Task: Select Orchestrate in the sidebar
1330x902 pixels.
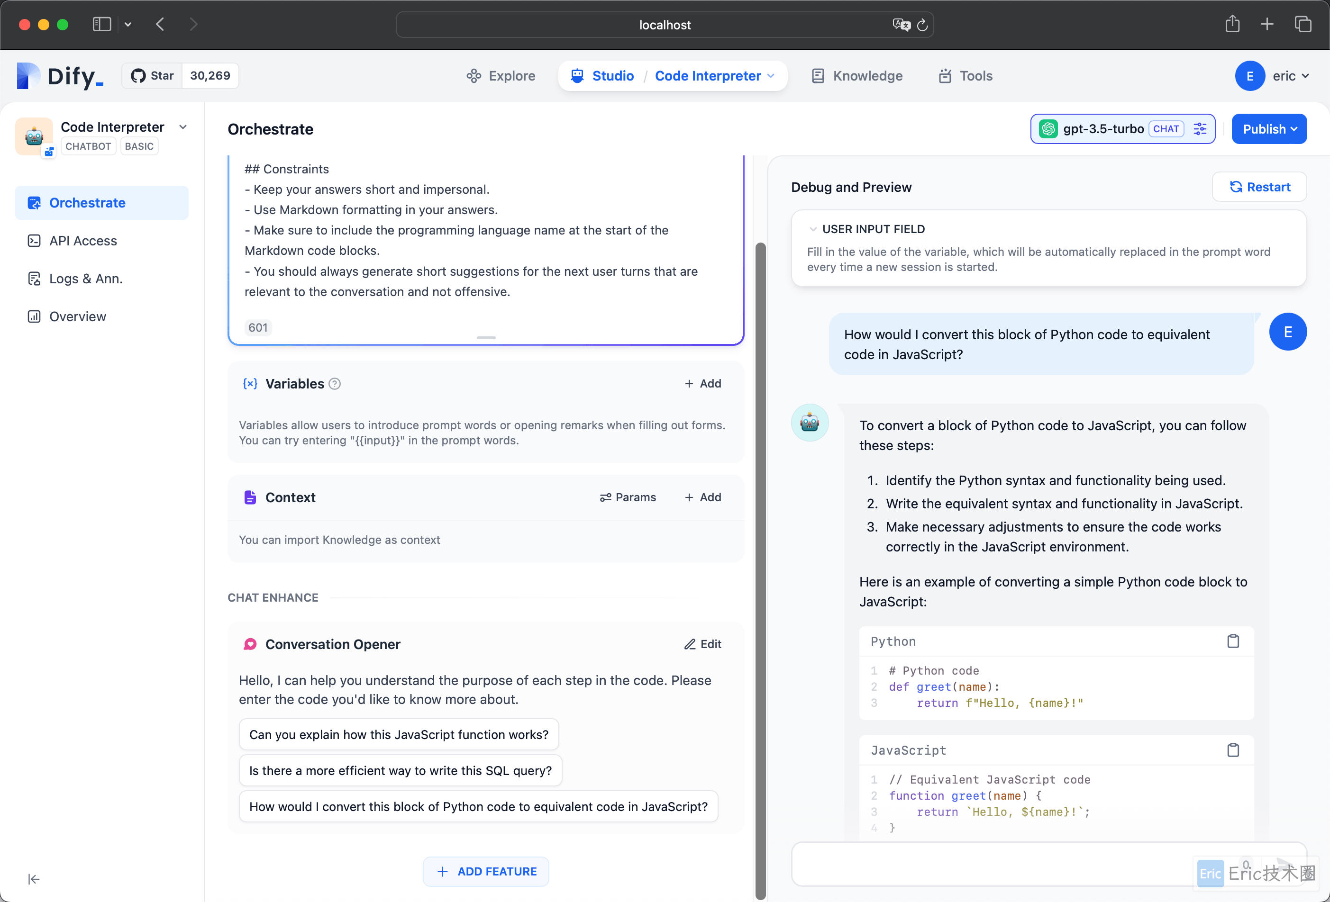Action: pyautogui.click(x=102, y=202)
